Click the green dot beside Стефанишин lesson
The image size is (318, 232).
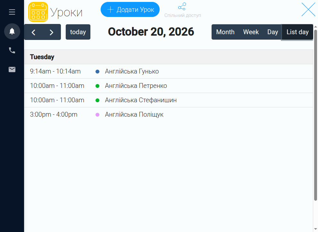97,100
